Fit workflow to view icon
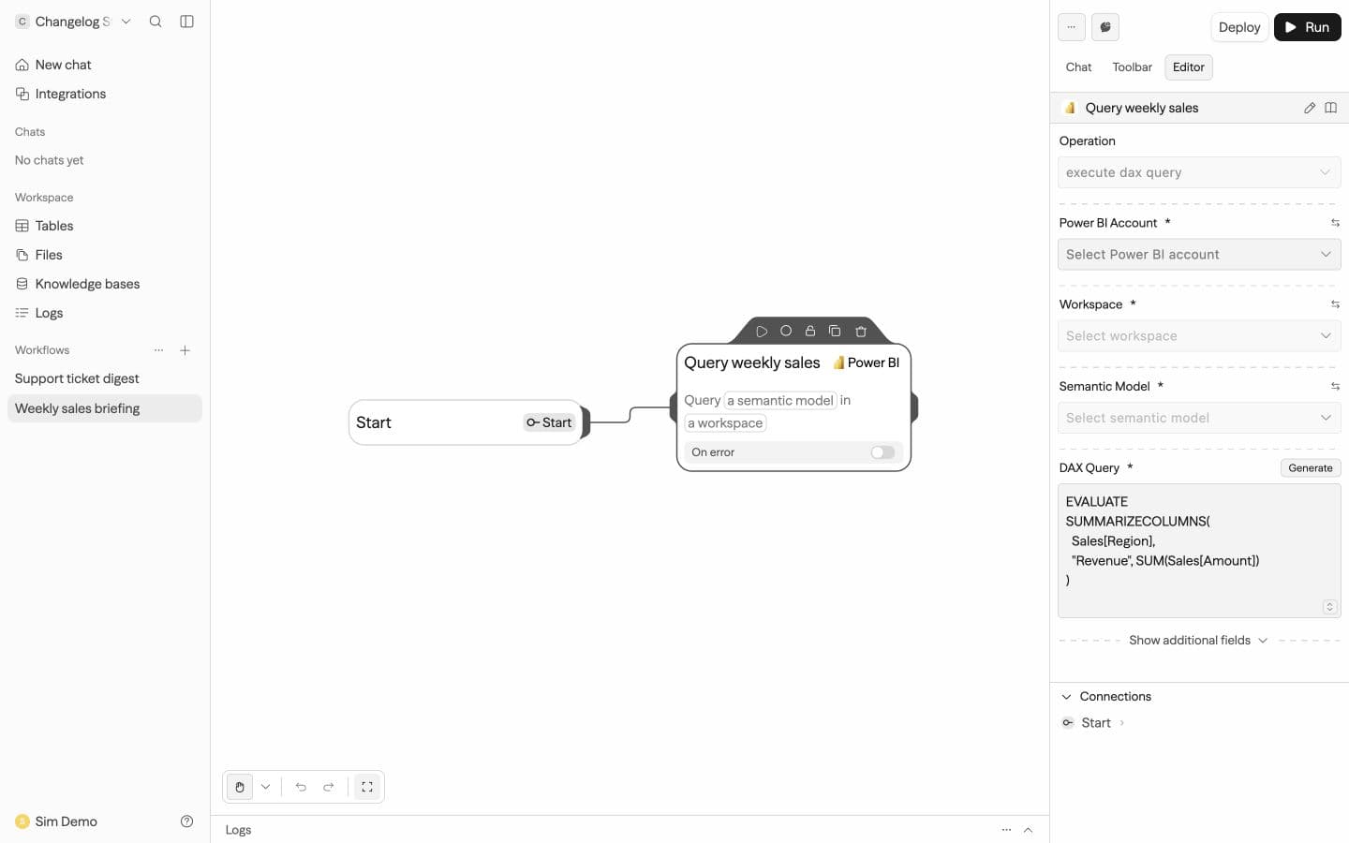Image resolution: width=1349 pixels, height=843 pixels. point(367,787)
